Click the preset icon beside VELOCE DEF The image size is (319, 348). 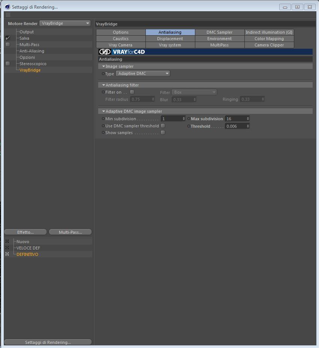pos(7,248)
